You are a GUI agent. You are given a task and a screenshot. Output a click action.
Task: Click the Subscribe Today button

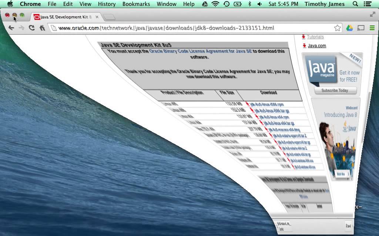tap(335, 91)
